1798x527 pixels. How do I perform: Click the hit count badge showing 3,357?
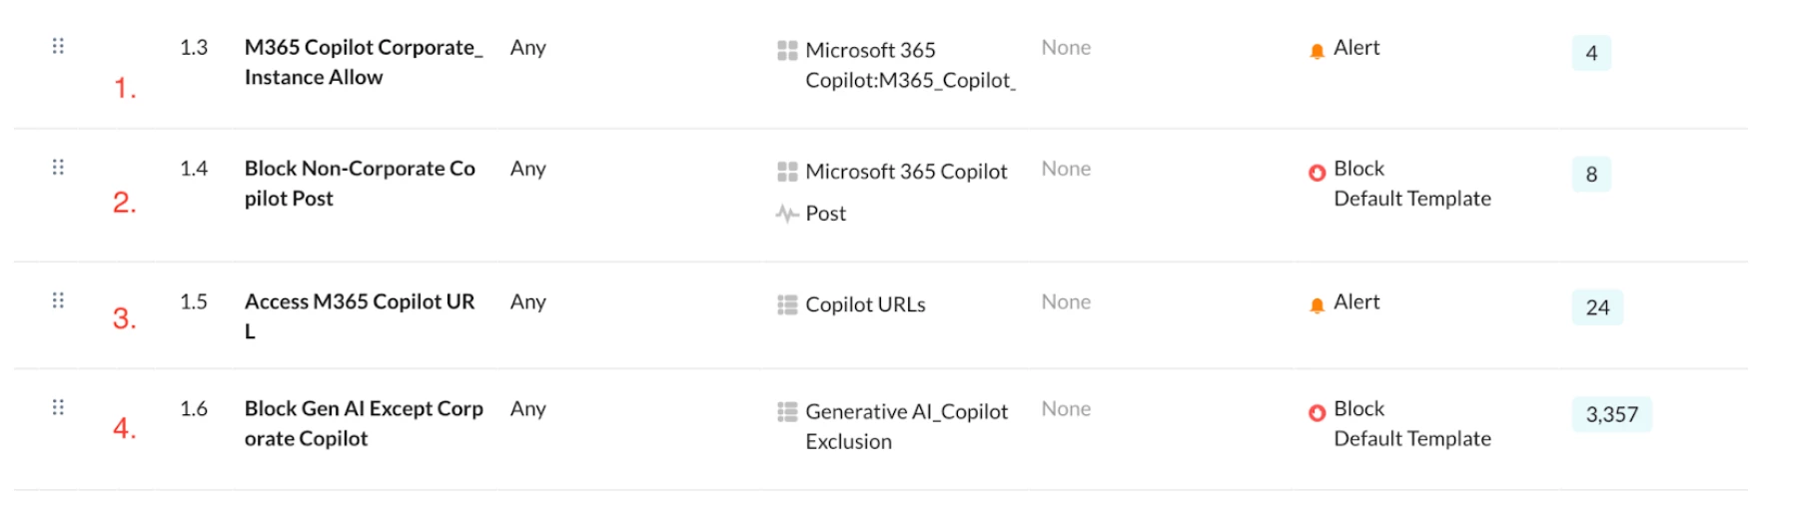[x=1611, y=414]
